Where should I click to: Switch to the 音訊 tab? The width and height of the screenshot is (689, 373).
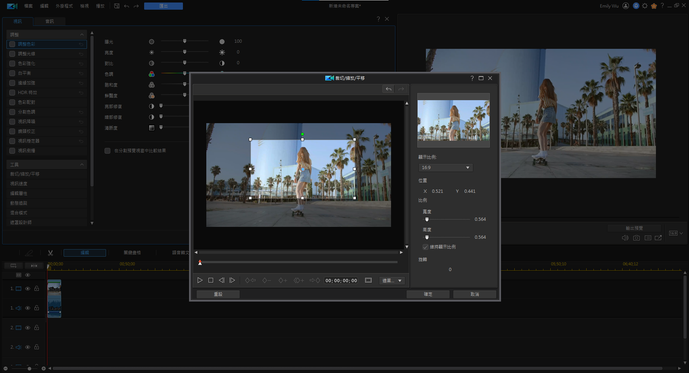point(50,22)
